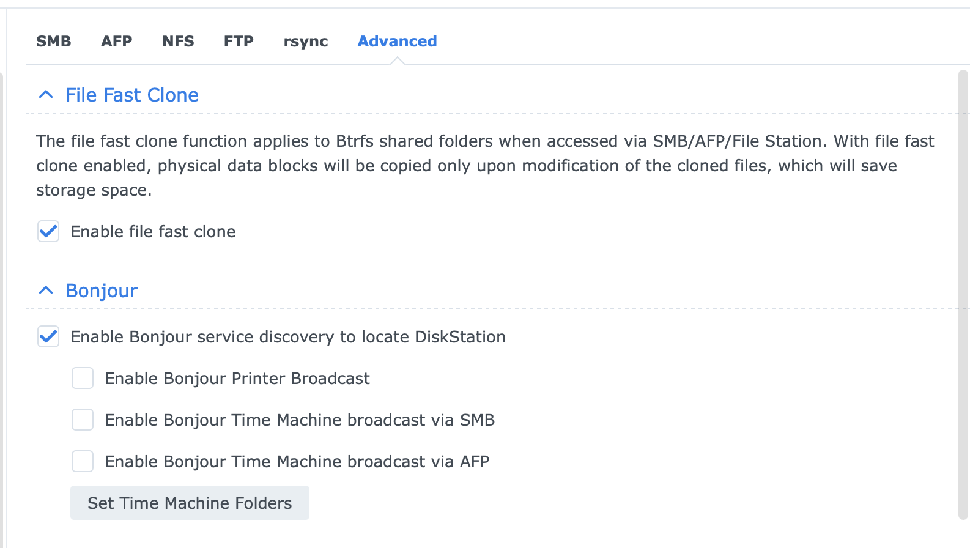The height and width of the screenshot is (548, 970).
Task: Collapse Bonjour section via its chevron arrow
Action: [x=46, y=291]
